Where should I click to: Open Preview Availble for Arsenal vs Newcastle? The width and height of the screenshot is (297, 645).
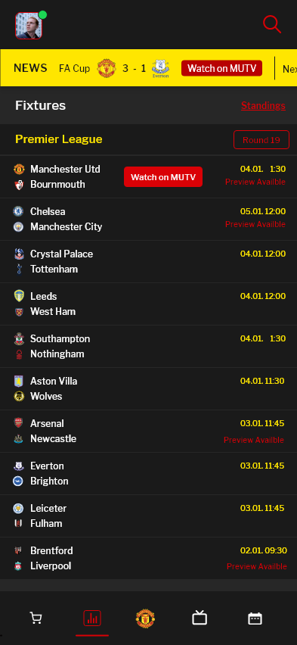coord(253,440)
